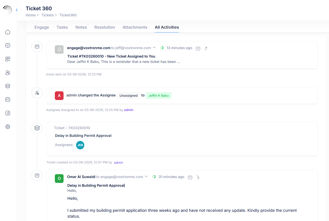Click bold subject 'Delay in Building Permit Approval' in Omar's email
Viewport: 329px width, 221px height.
(96, 185)
